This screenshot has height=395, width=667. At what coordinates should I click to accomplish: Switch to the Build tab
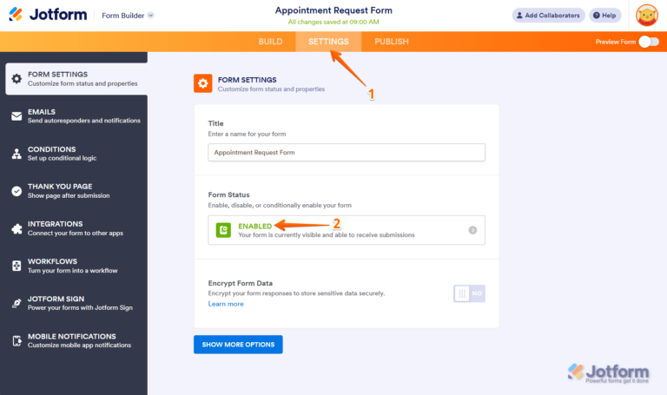click(x=270, y=42)
